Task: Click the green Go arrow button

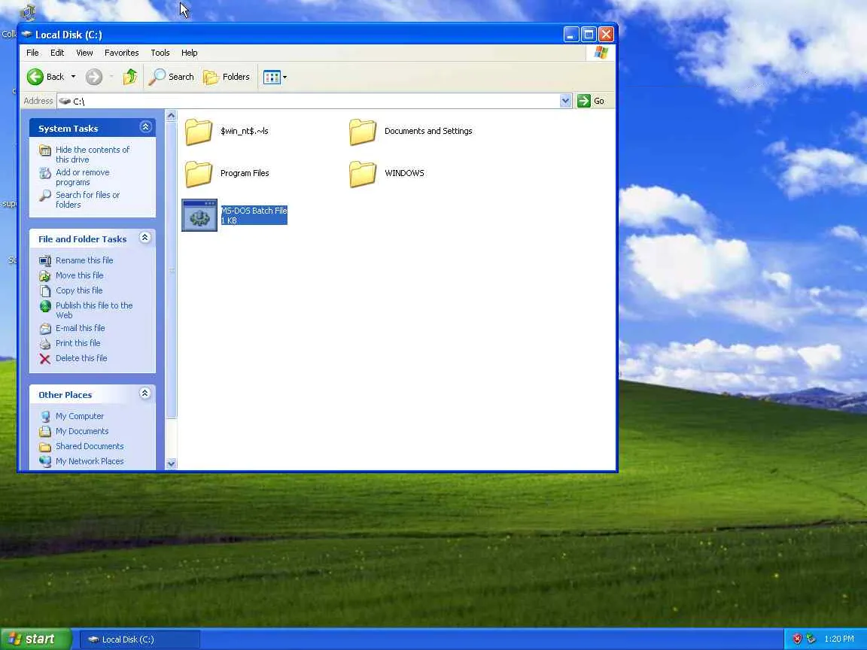Action: click(x=584, y=101)
